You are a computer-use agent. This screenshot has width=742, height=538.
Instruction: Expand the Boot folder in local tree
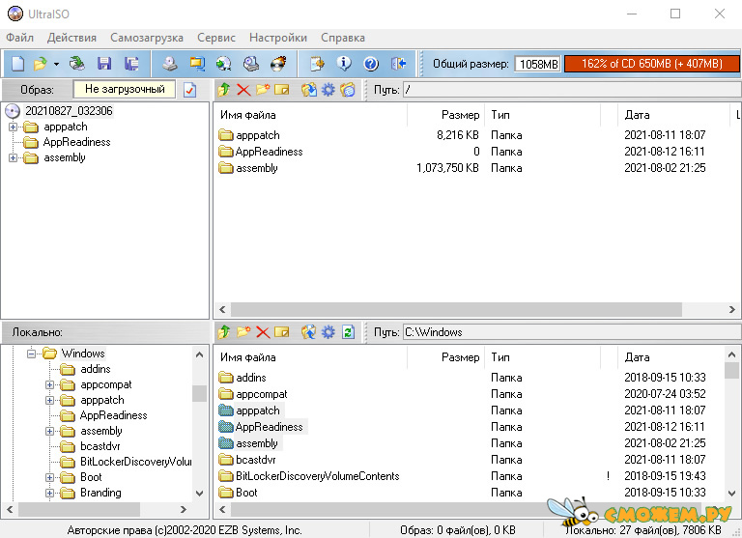coord(49,477)
